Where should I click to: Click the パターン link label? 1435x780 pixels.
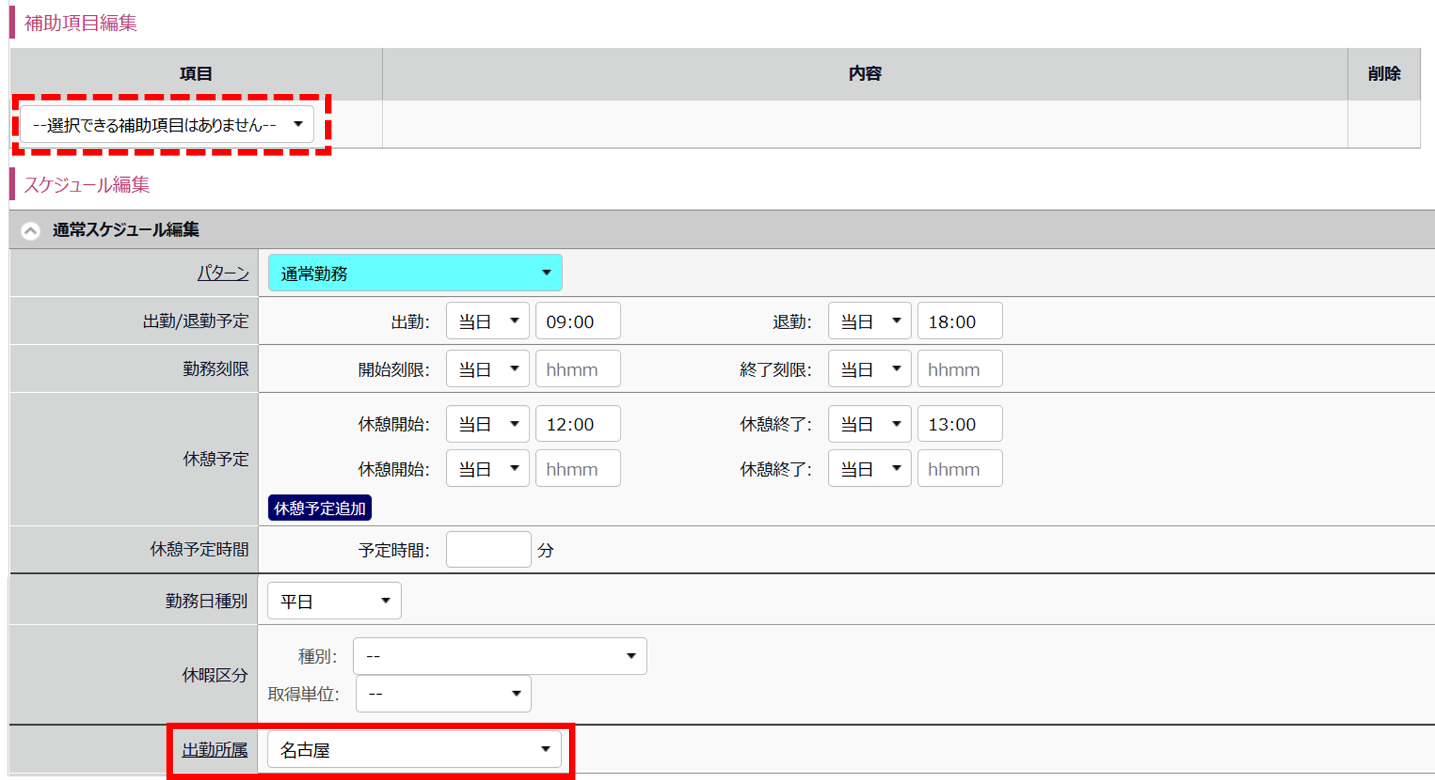223,273
